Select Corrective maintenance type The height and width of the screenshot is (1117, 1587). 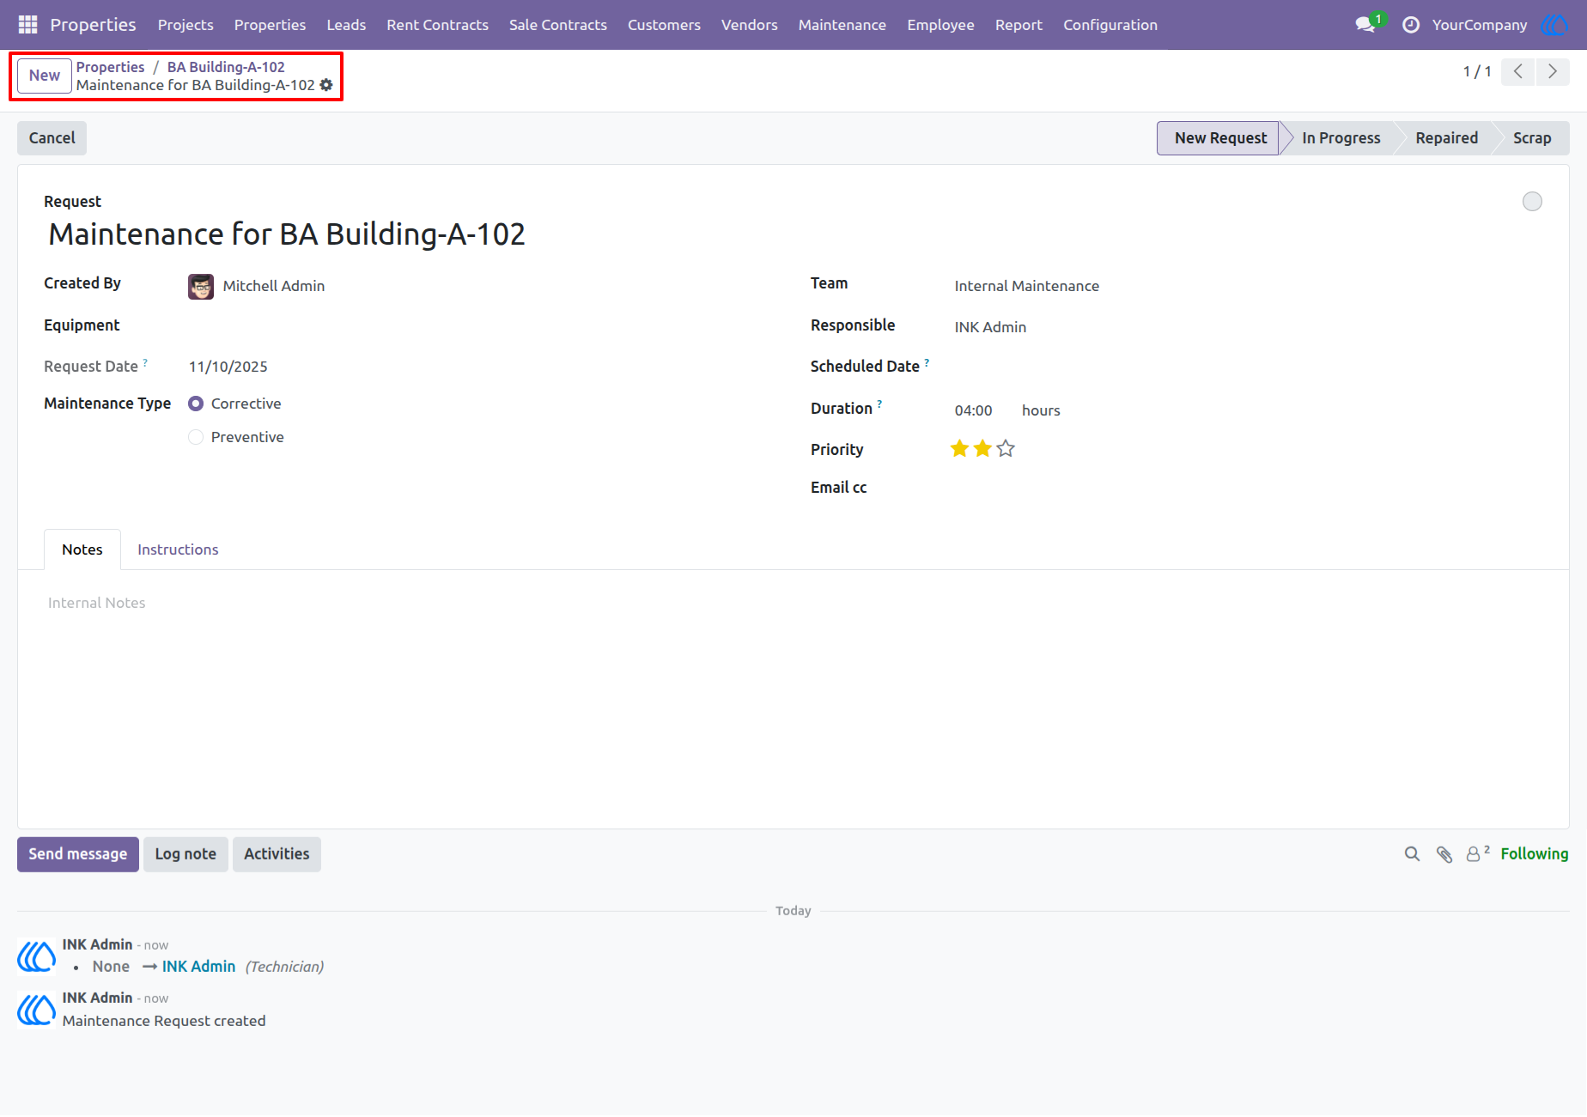(x=196, y=404)
